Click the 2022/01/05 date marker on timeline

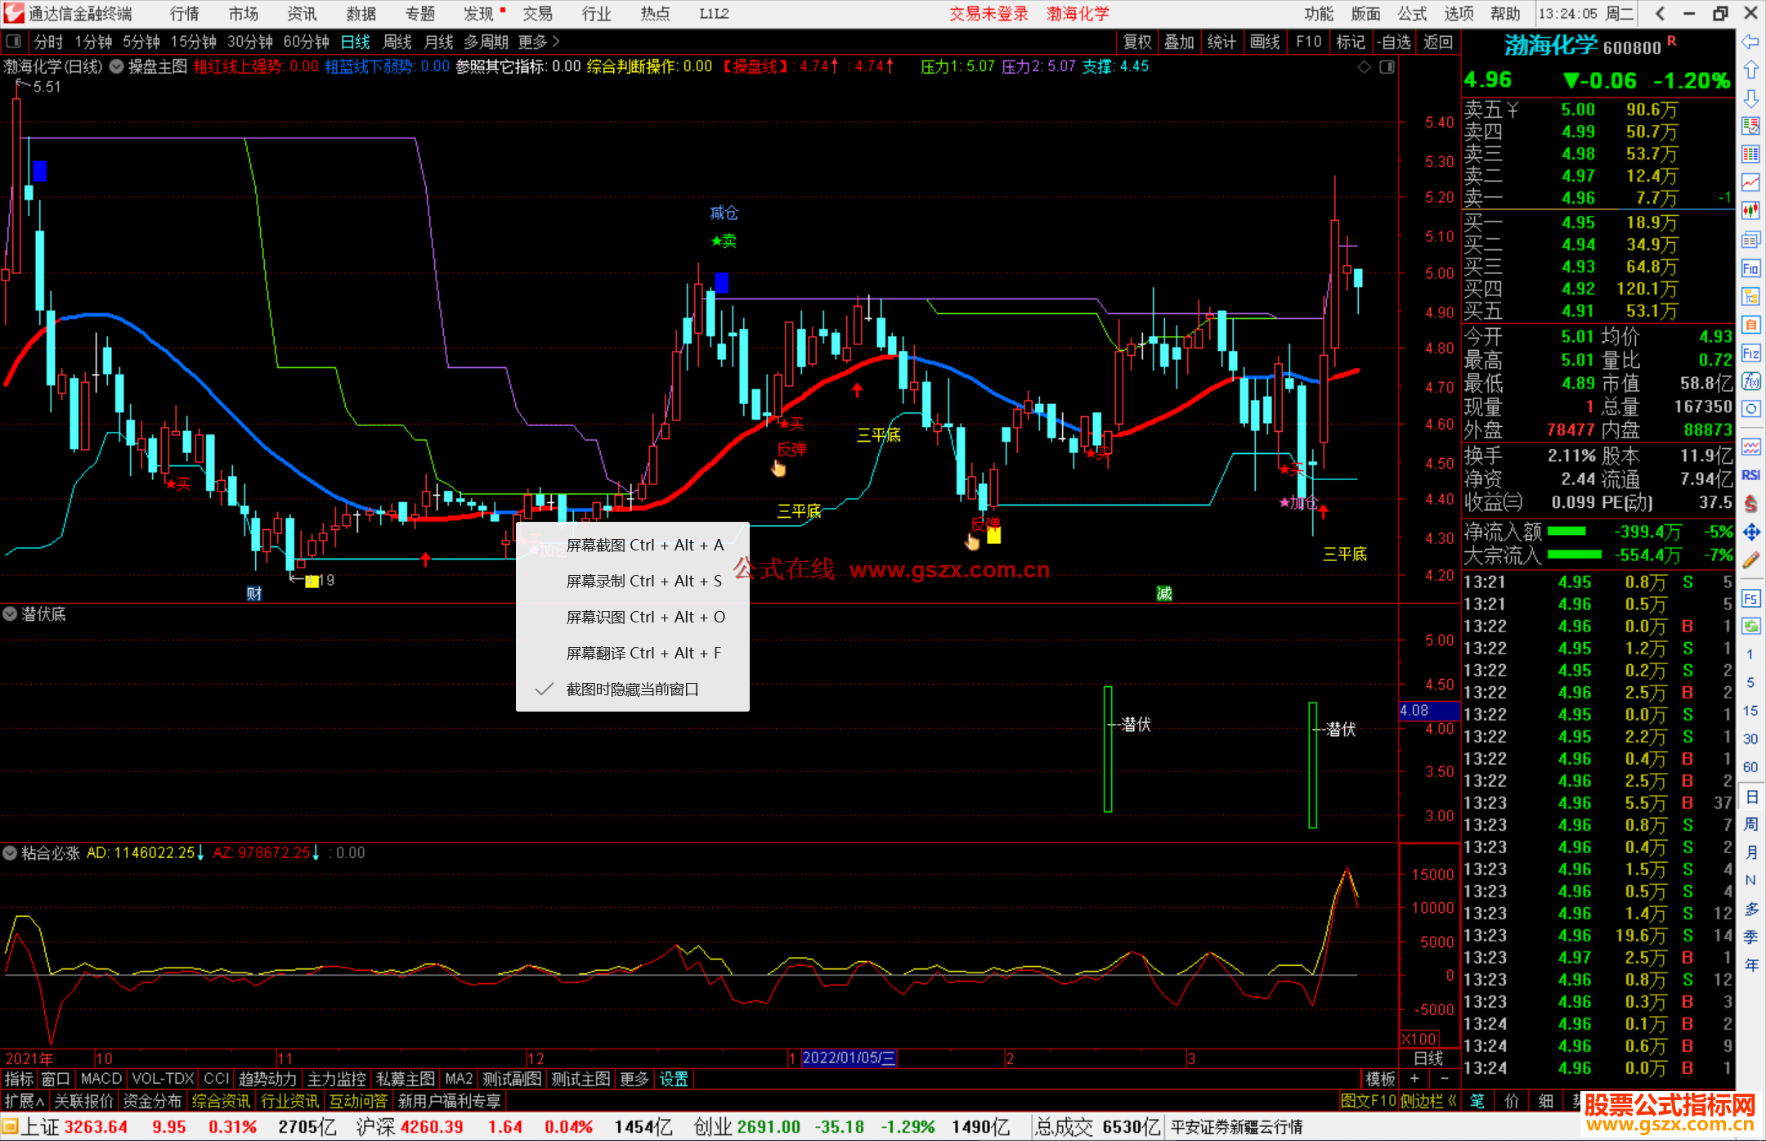pyautogui.click(x=849, y=1058)
